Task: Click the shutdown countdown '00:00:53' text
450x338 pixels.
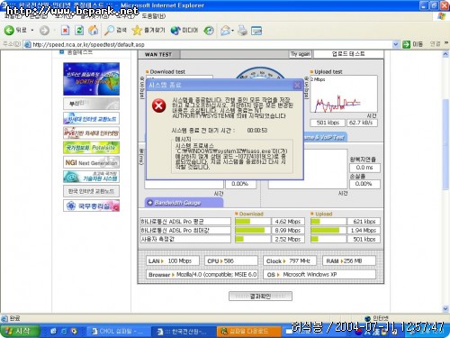Action: (x=257, y=131)
